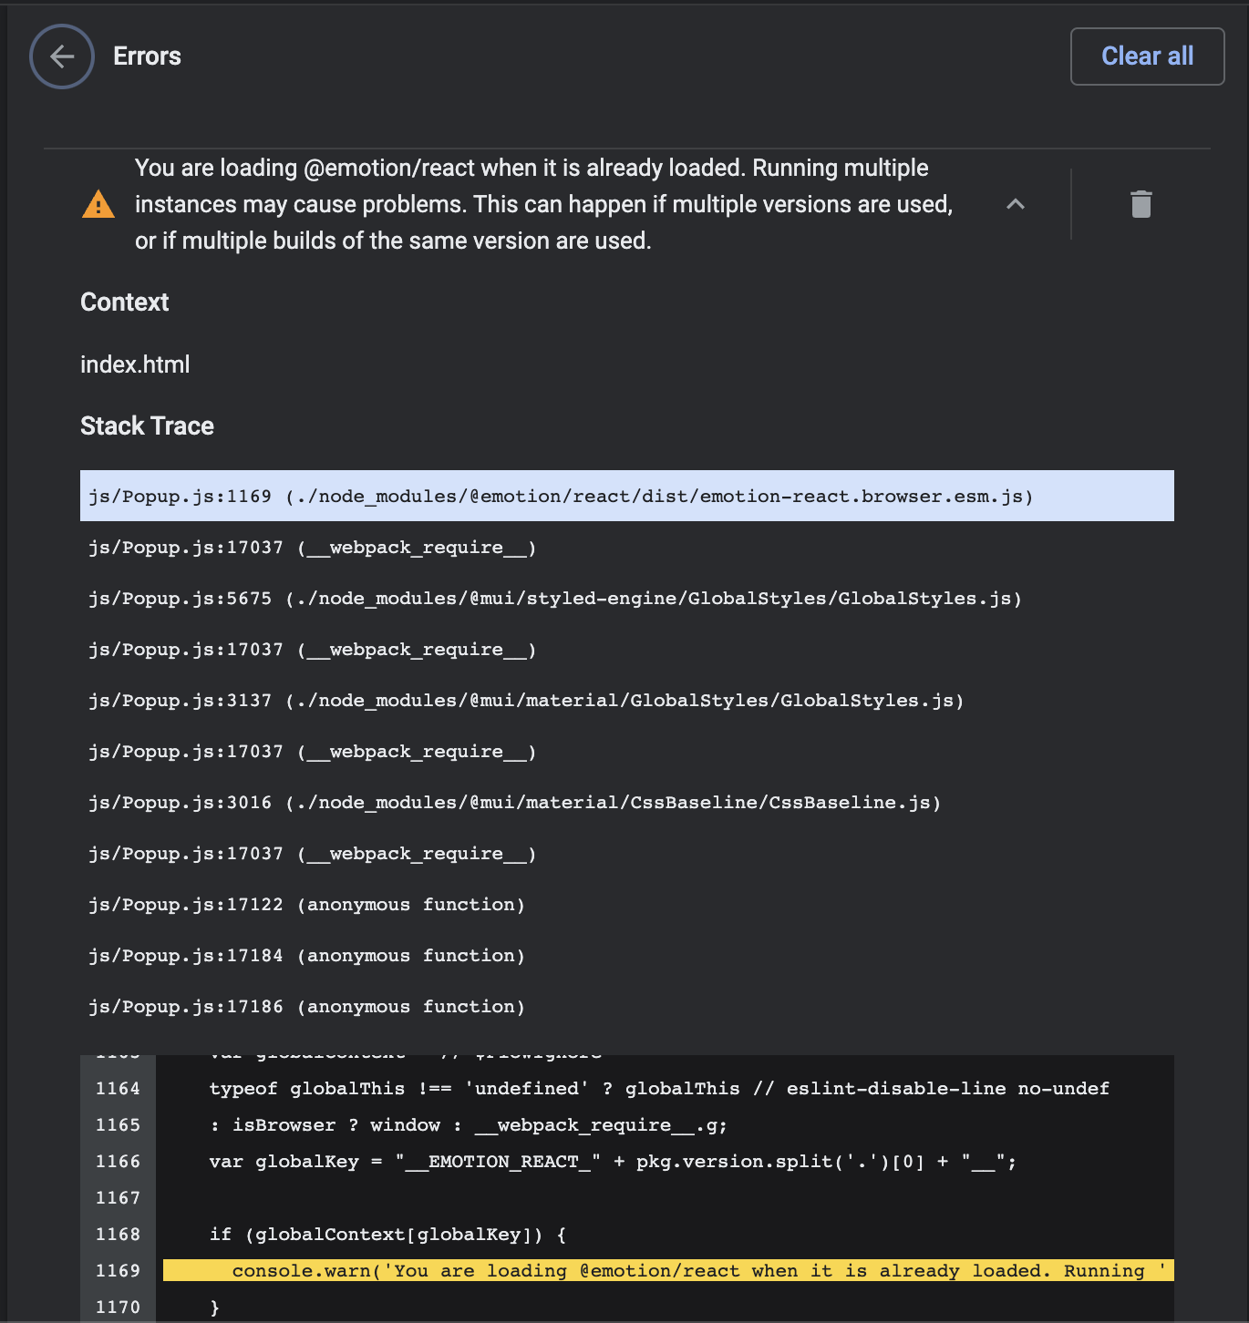Collapse the emotion/react warning entry
1249x1323 pixels.
click(x=1016, y=204)
